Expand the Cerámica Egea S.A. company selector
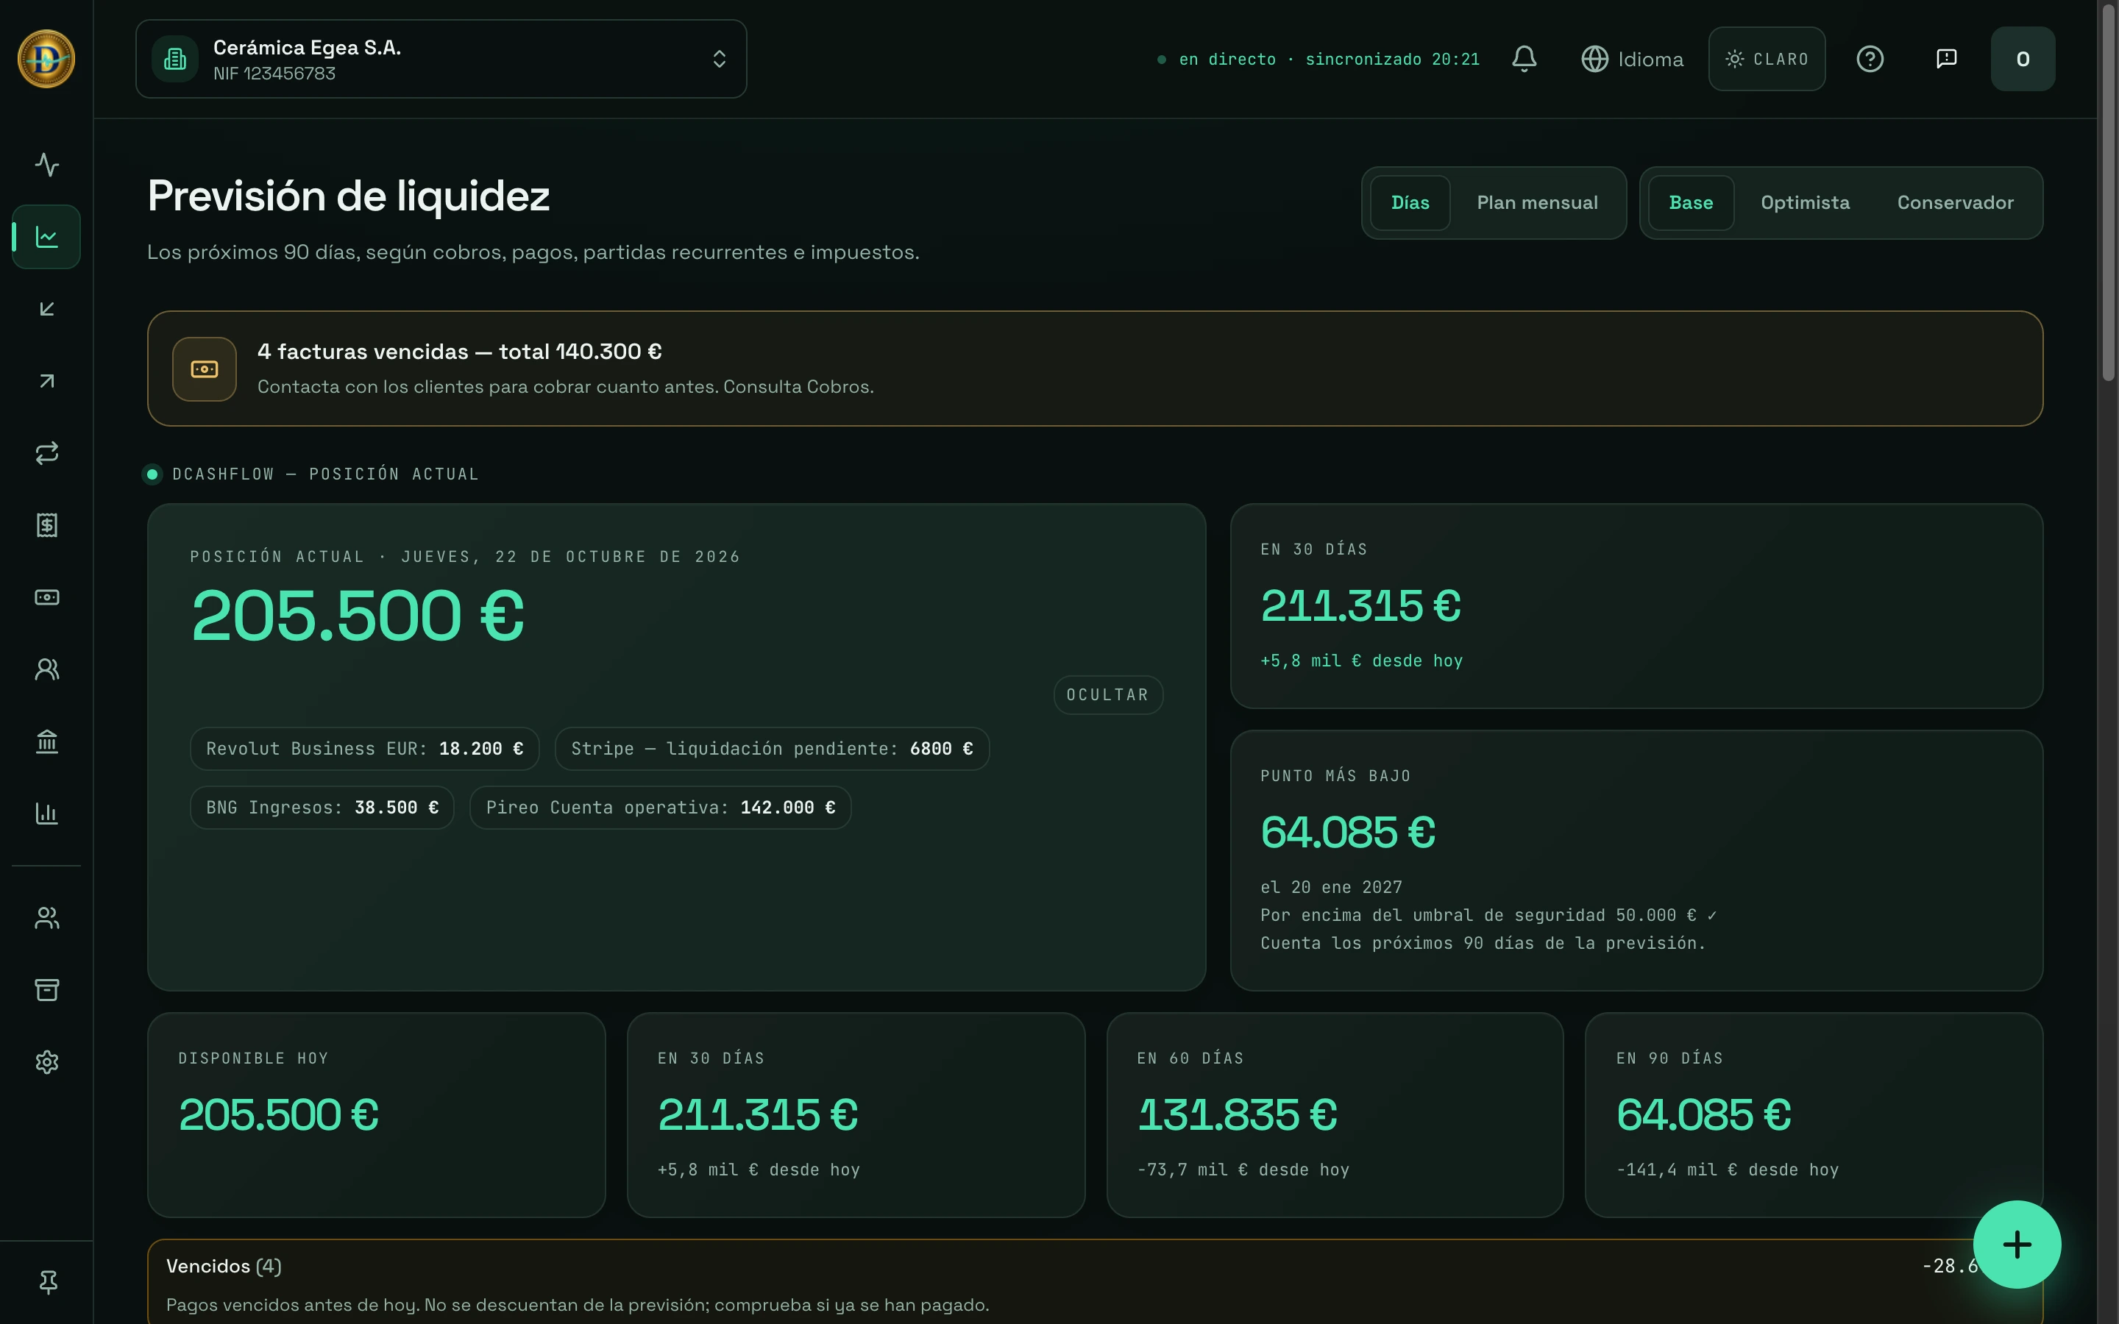Screen dimensions: 2119x1324 [441, 59]
